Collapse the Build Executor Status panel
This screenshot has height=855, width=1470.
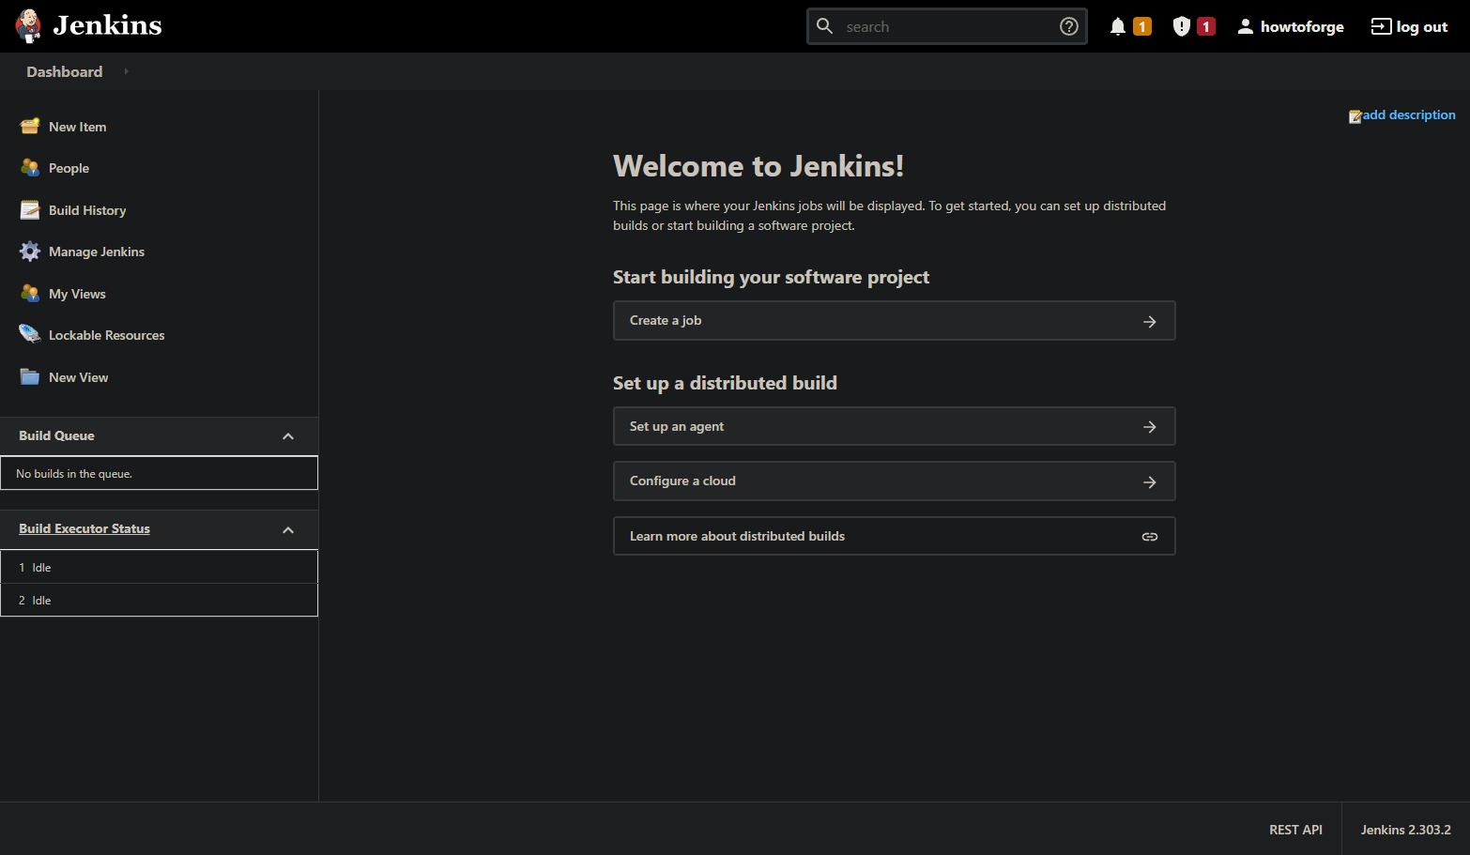[x=288, y=530]
